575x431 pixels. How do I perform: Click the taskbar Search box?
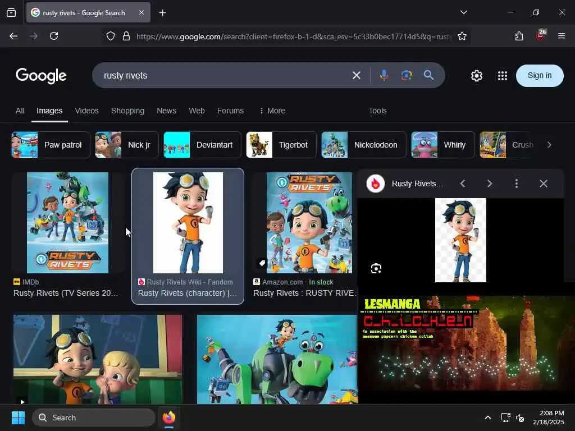click(x=94, y=418)
